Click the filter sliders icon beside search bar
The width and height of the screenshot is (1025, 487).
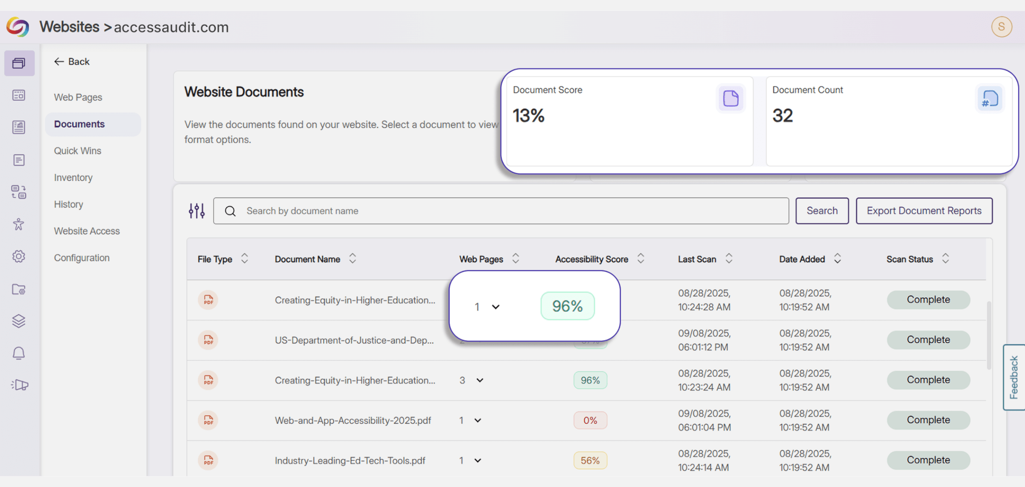(x=196, y=211)
